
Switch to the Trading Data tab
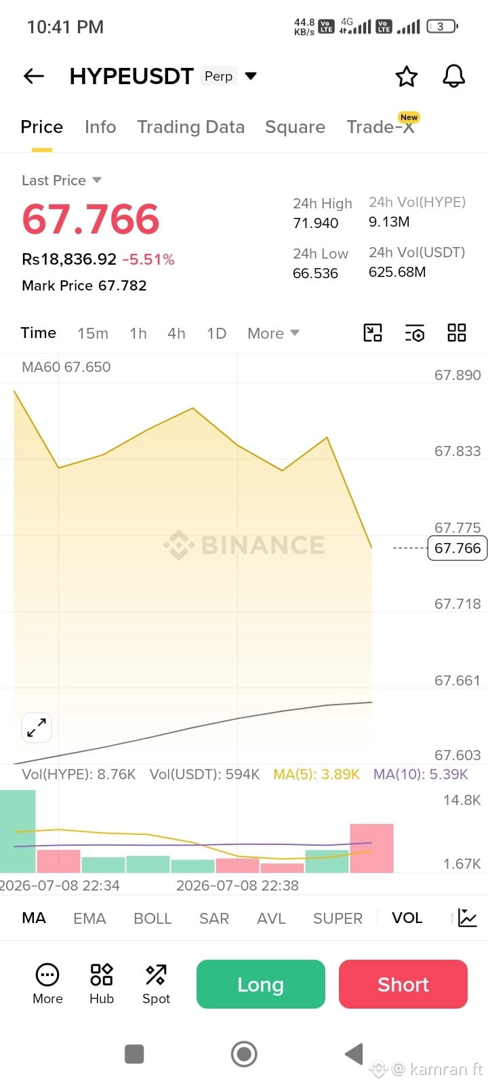190,127
